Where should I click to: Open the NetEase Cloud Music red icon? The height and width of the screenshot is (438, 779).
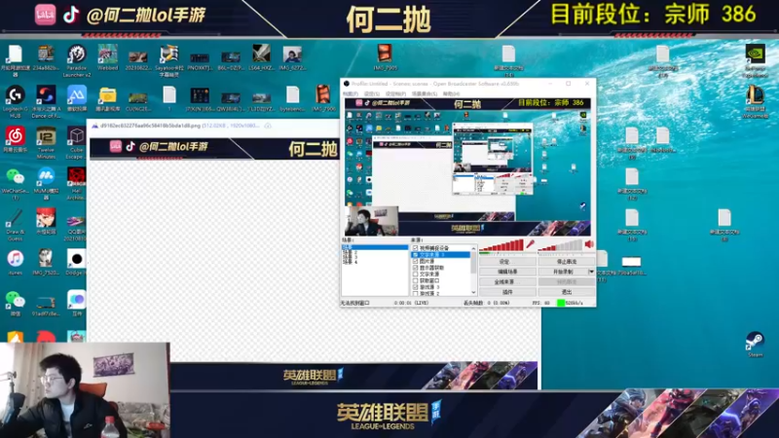point(15,137)
